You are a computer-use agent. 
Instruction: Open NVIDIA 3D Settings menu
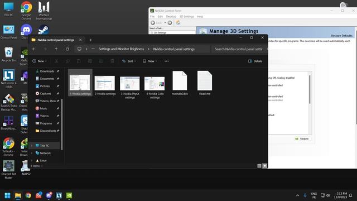[x=186, y=16]
